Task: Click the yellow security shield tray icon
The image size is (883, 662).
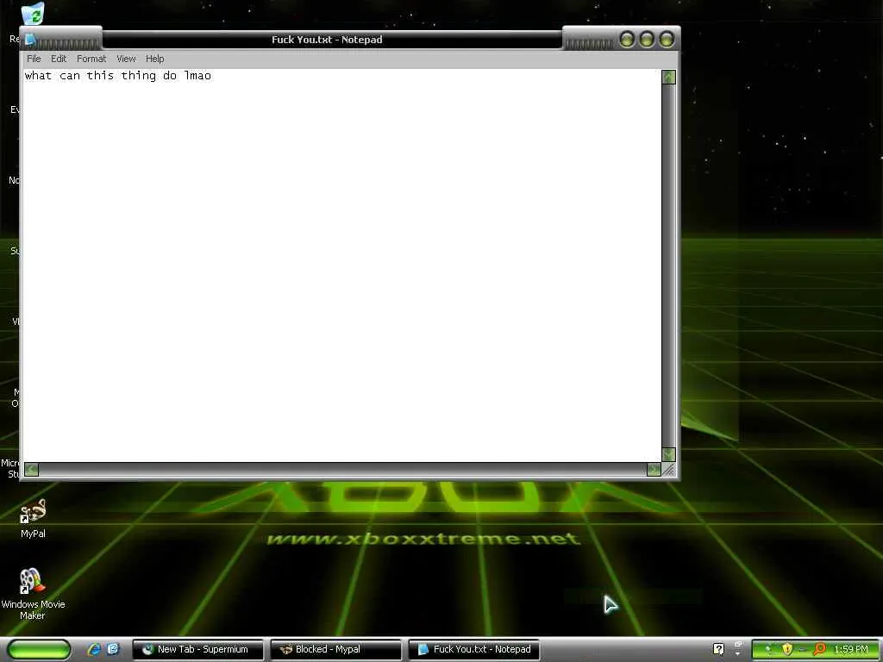Action: pyautogui.click(x=787, y=649)
